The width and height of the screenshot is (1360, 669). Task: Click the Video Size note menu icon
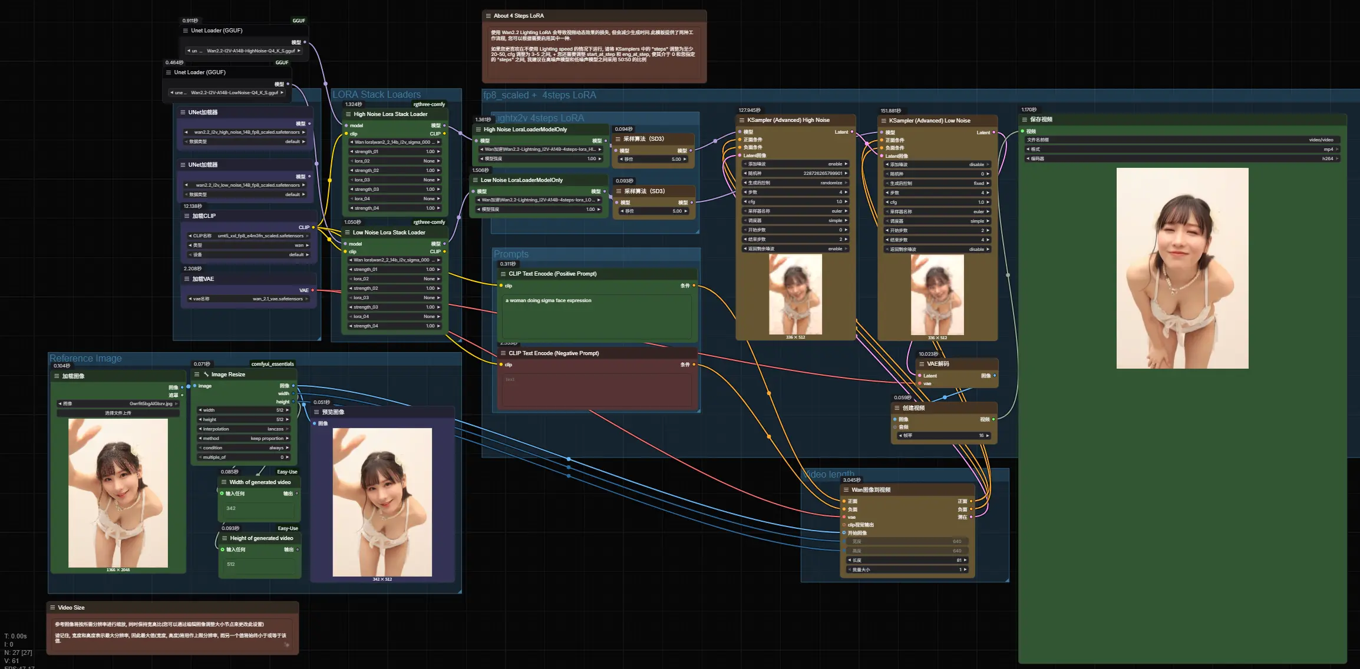pyautogui.click(x=52, y=608)
